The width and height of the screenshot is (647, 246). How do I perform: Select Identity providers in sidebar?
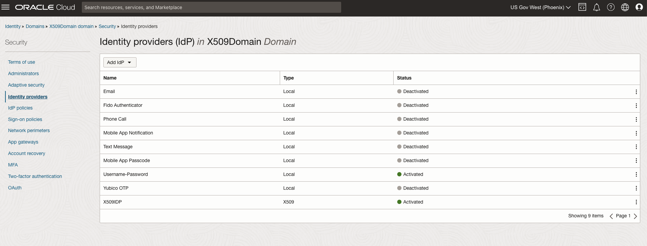point(28,97)
